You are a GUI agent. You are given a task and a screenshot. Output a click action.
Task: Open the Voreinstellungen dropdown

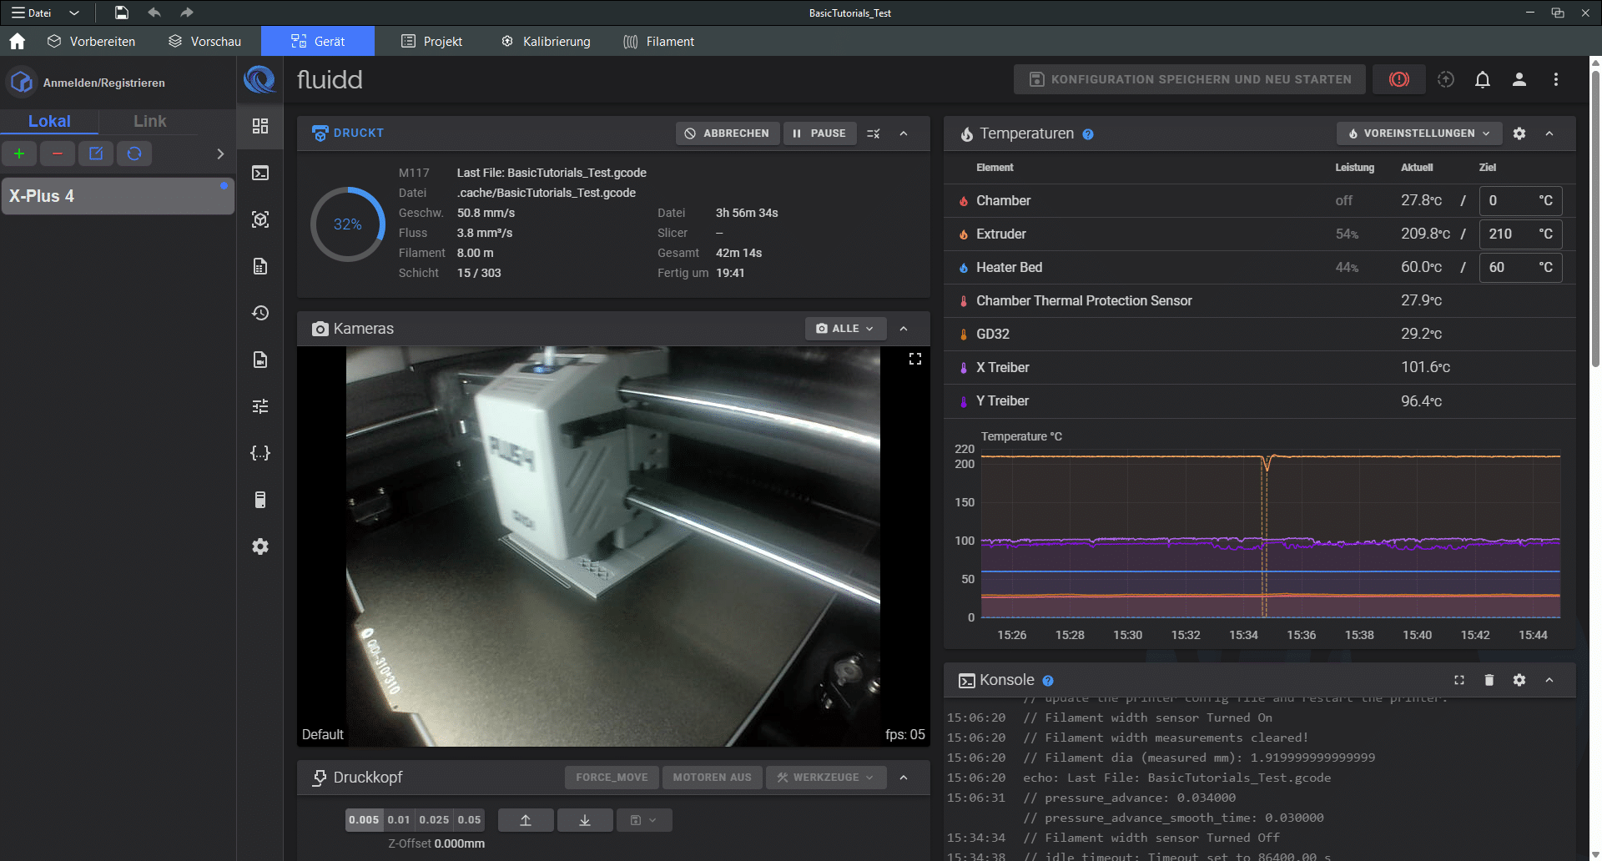[1418, 133]
